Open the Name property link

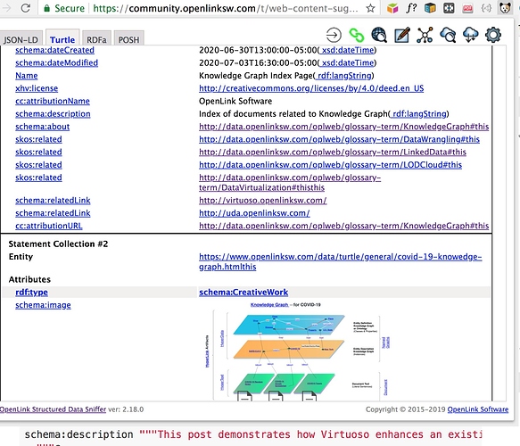pos(27,76)
